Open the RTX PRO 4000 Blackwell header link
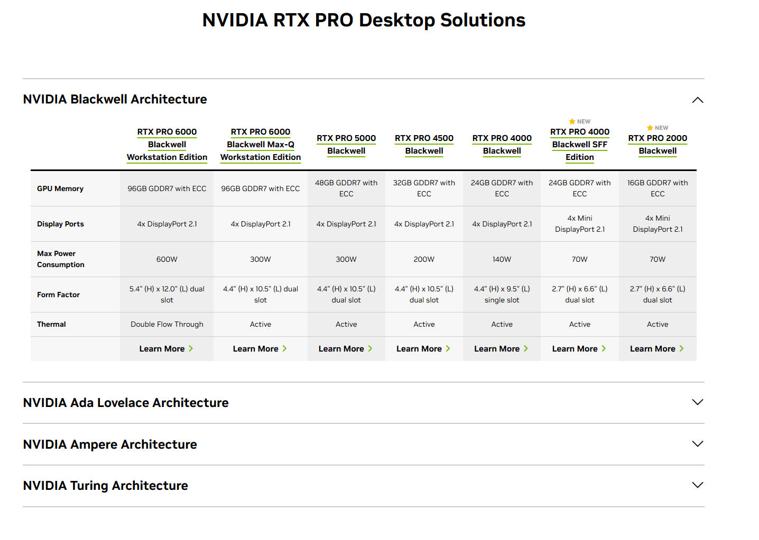 (x=502, y=144)
